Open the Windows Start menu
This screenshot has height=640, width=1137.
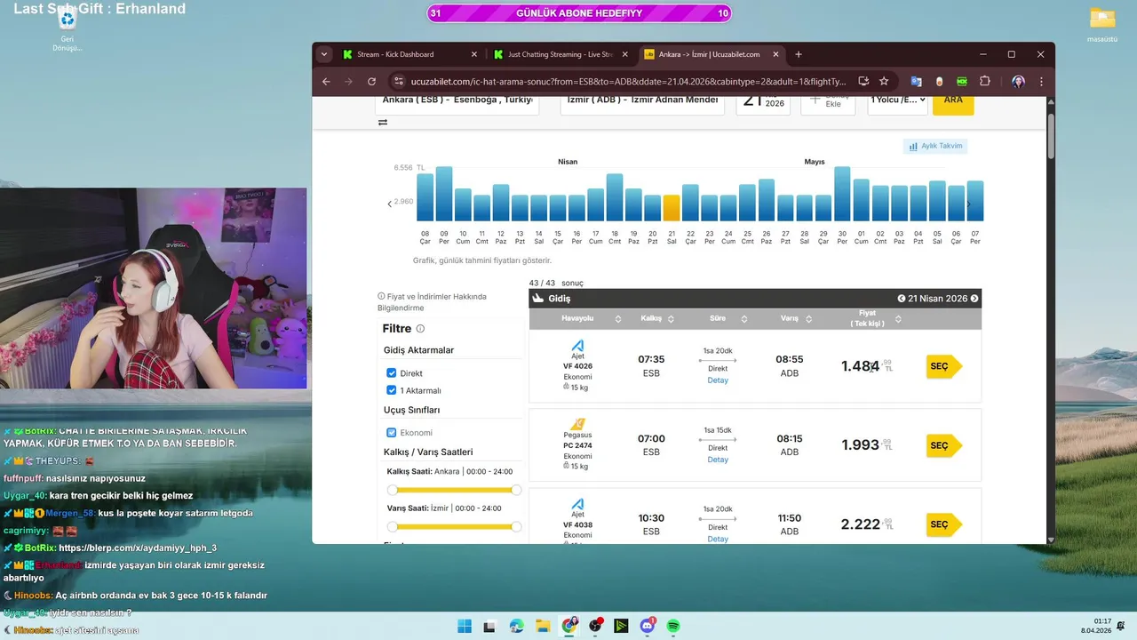click(x=465, y=626)
